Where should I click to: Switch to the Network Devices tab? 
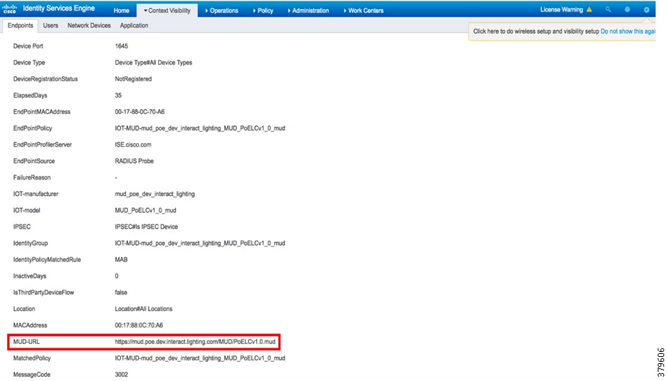[89, 26]
